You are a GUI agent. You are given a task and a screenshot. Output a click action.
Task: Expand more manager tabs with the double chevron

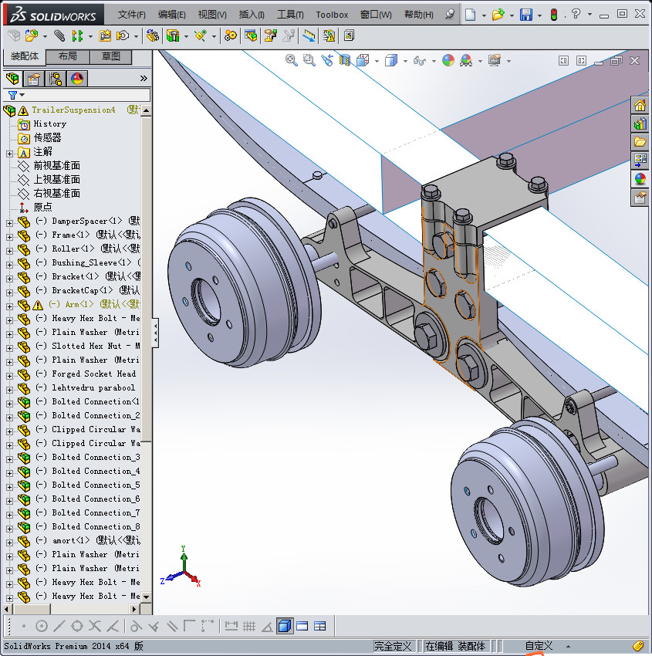(x=144, y=78)
